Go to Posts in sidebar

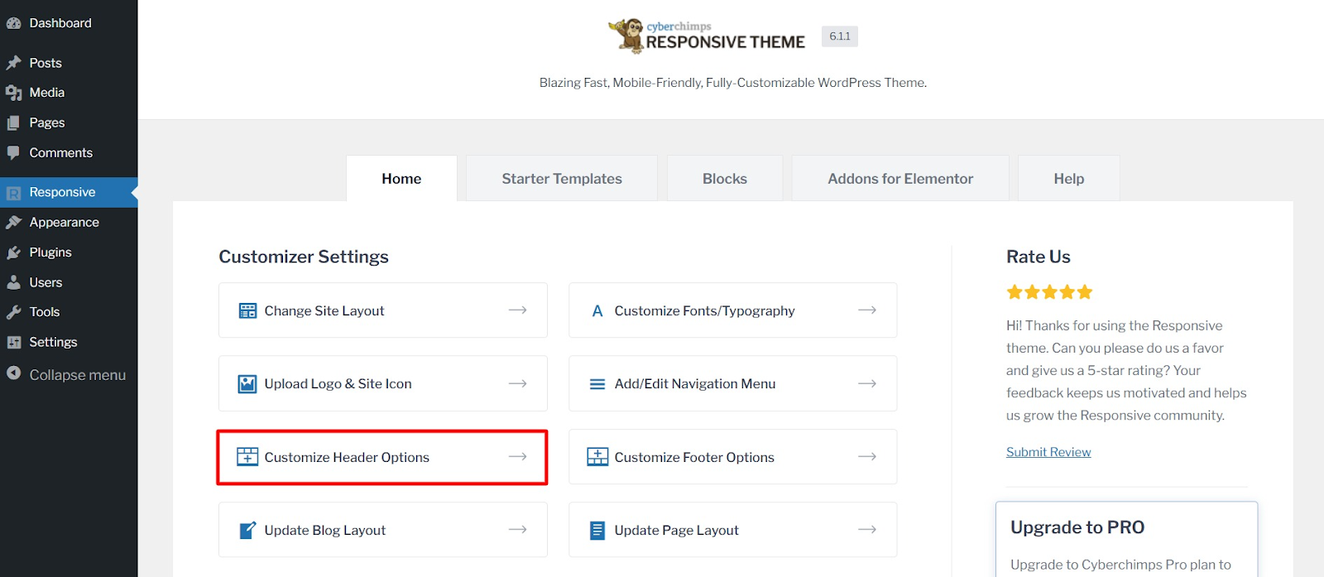69,63
